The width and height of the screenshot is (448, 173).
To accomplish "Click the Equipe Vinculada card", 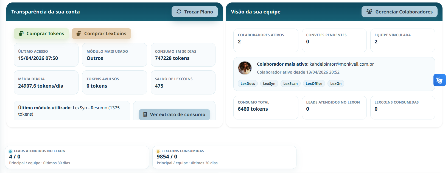I will click(x=403, y=40).
